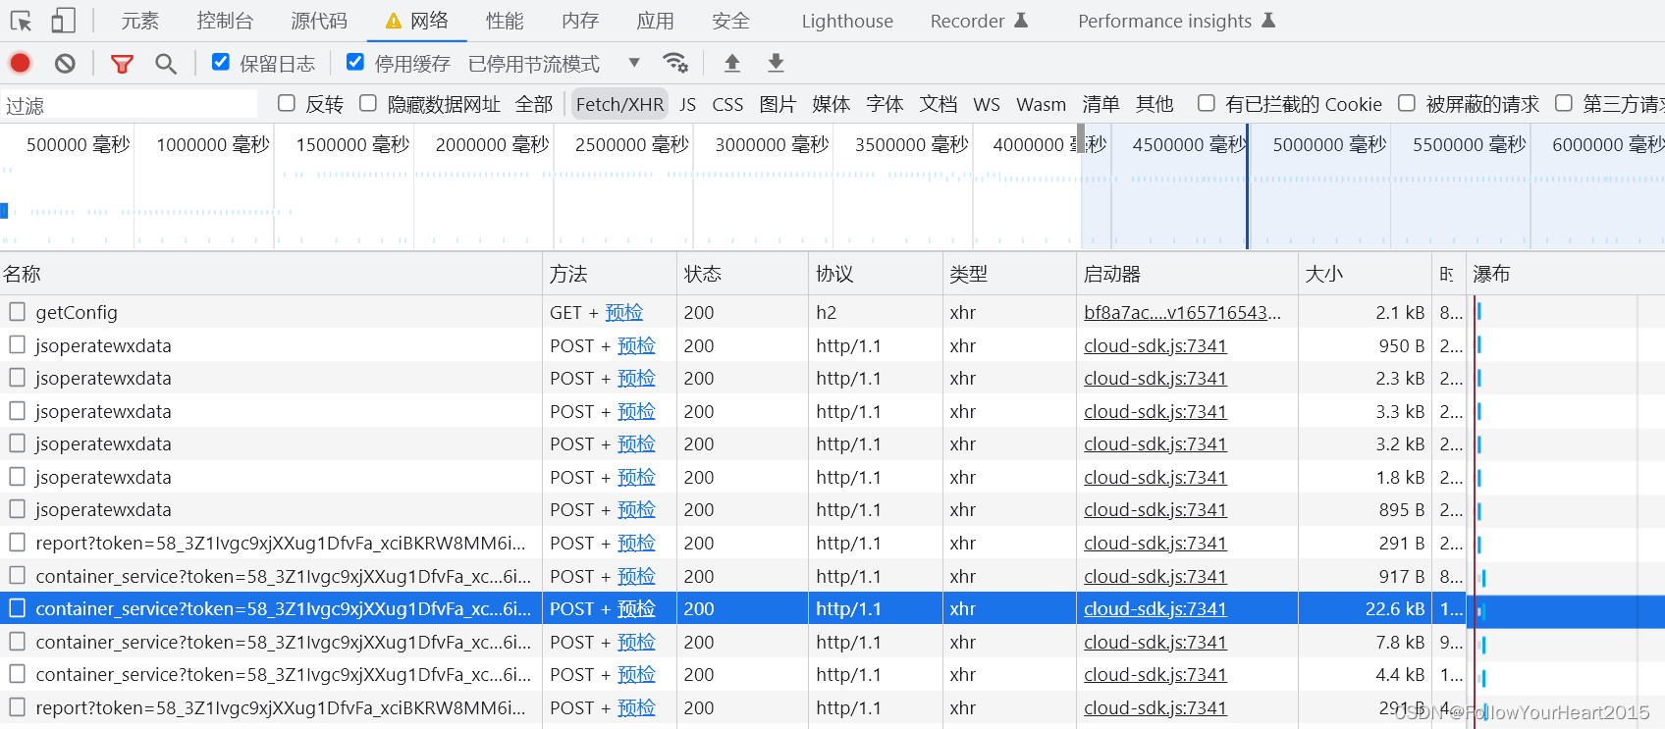
Task: Filter requests by Fetch/XHR
Action: (619, 104)
